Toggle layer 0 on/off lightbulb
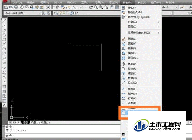The width and height of the screenshot is (192, 140). point(61,13)
